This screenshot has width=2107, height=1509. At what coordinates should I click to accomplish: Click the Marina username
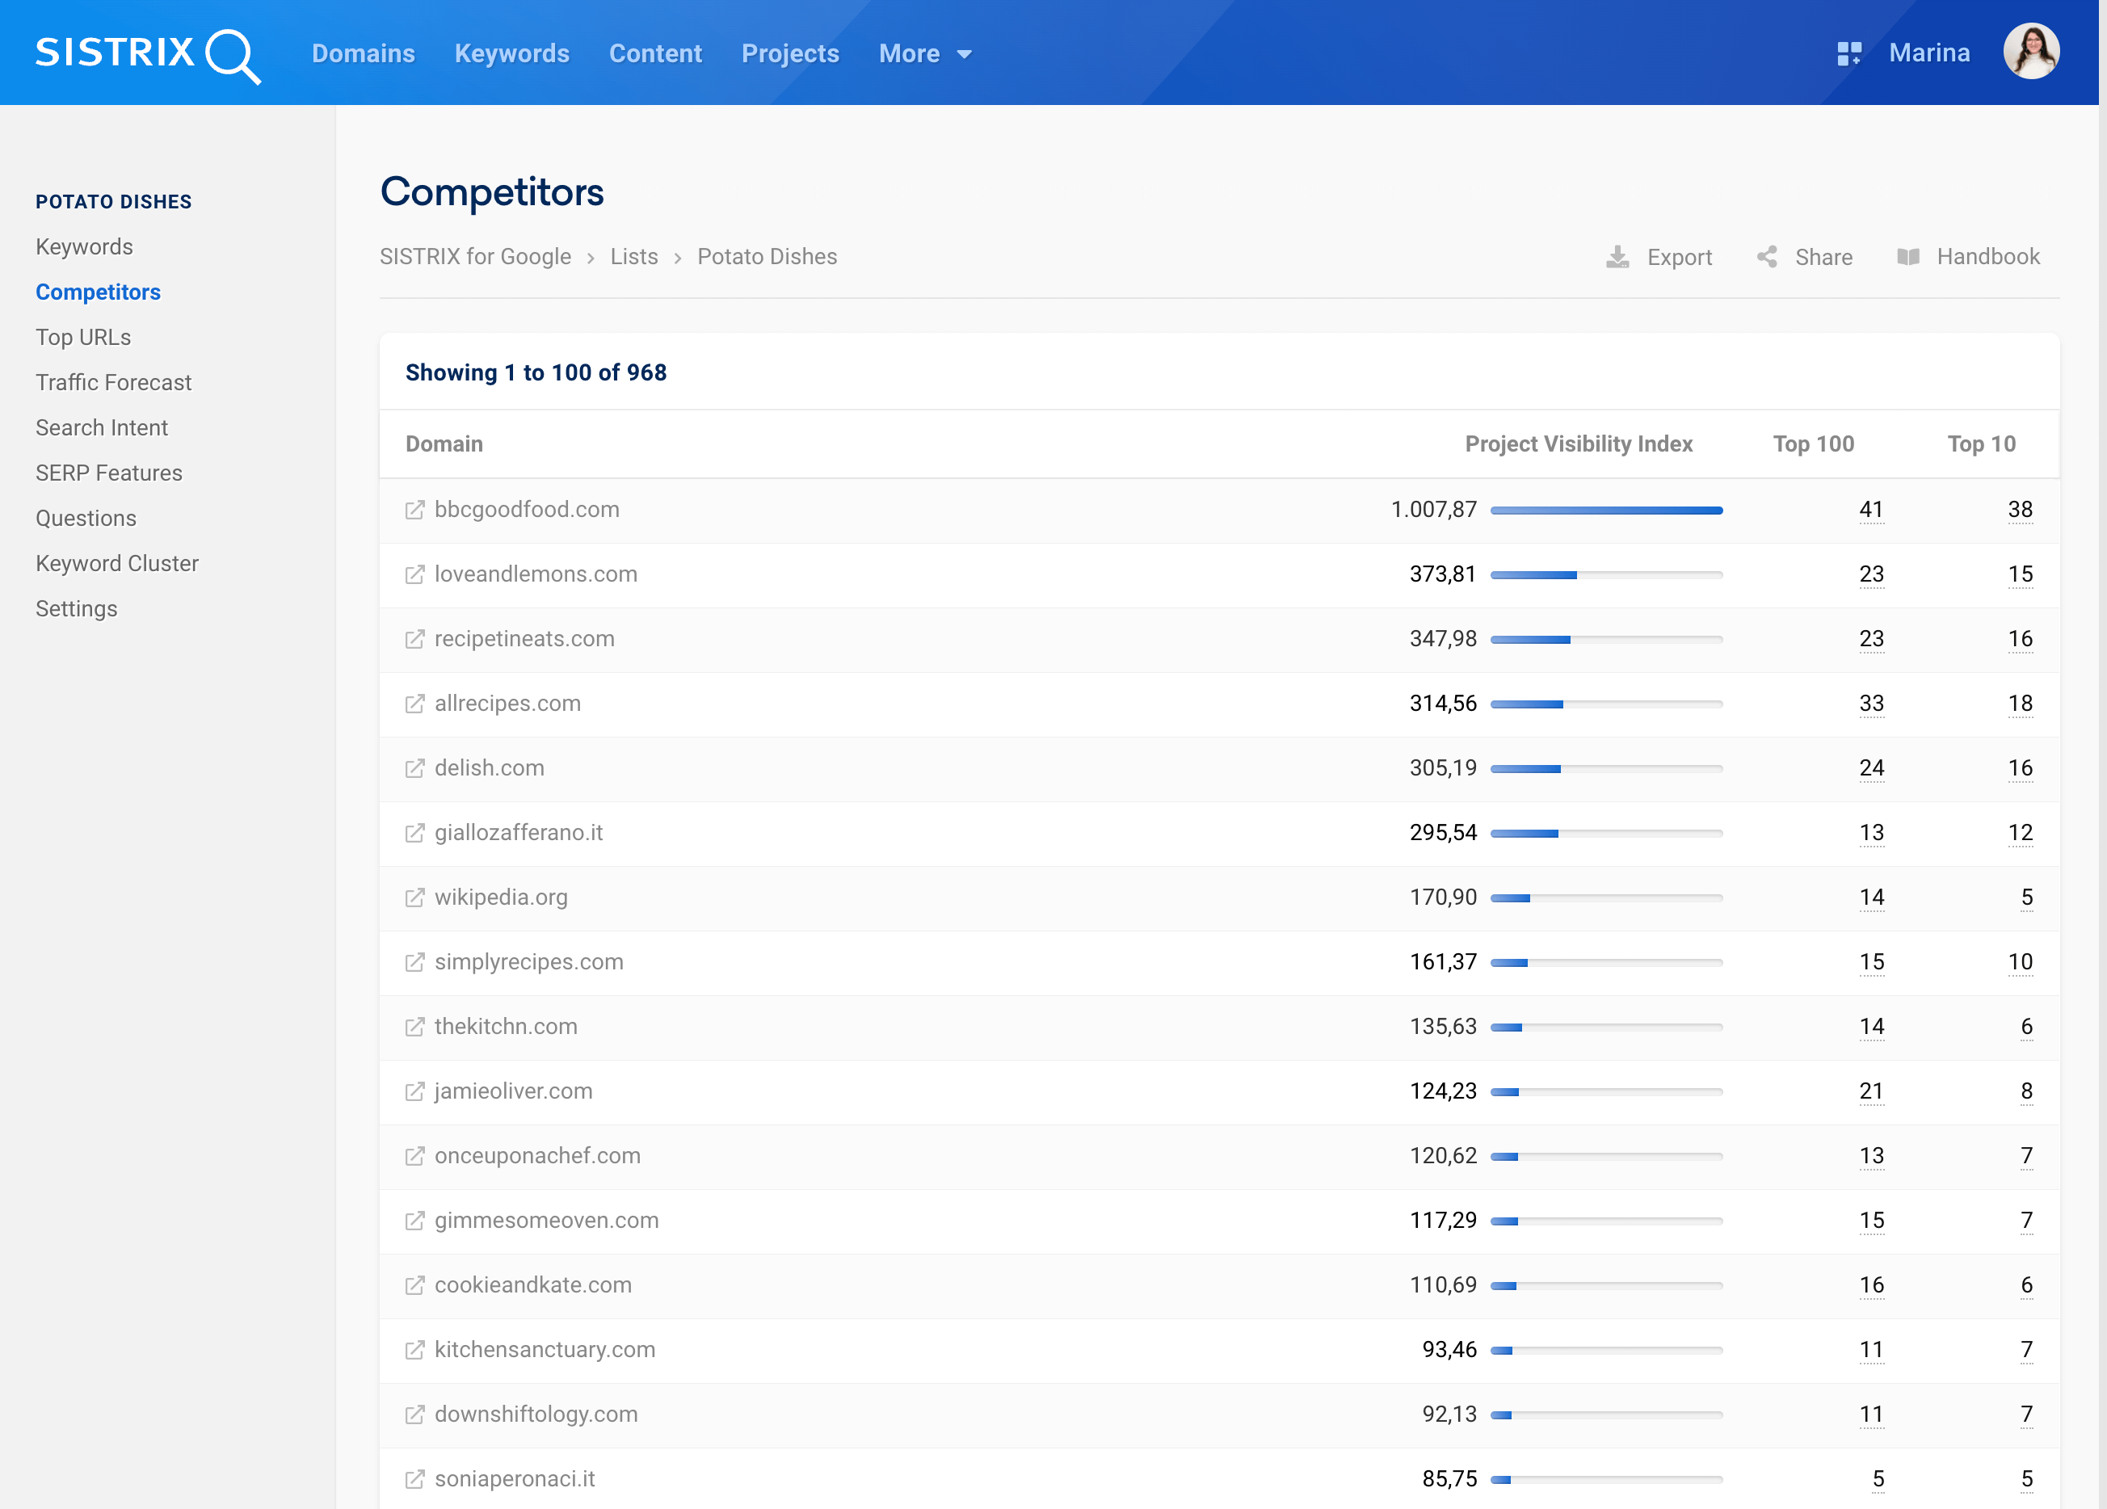click(x=1928, y=53)
